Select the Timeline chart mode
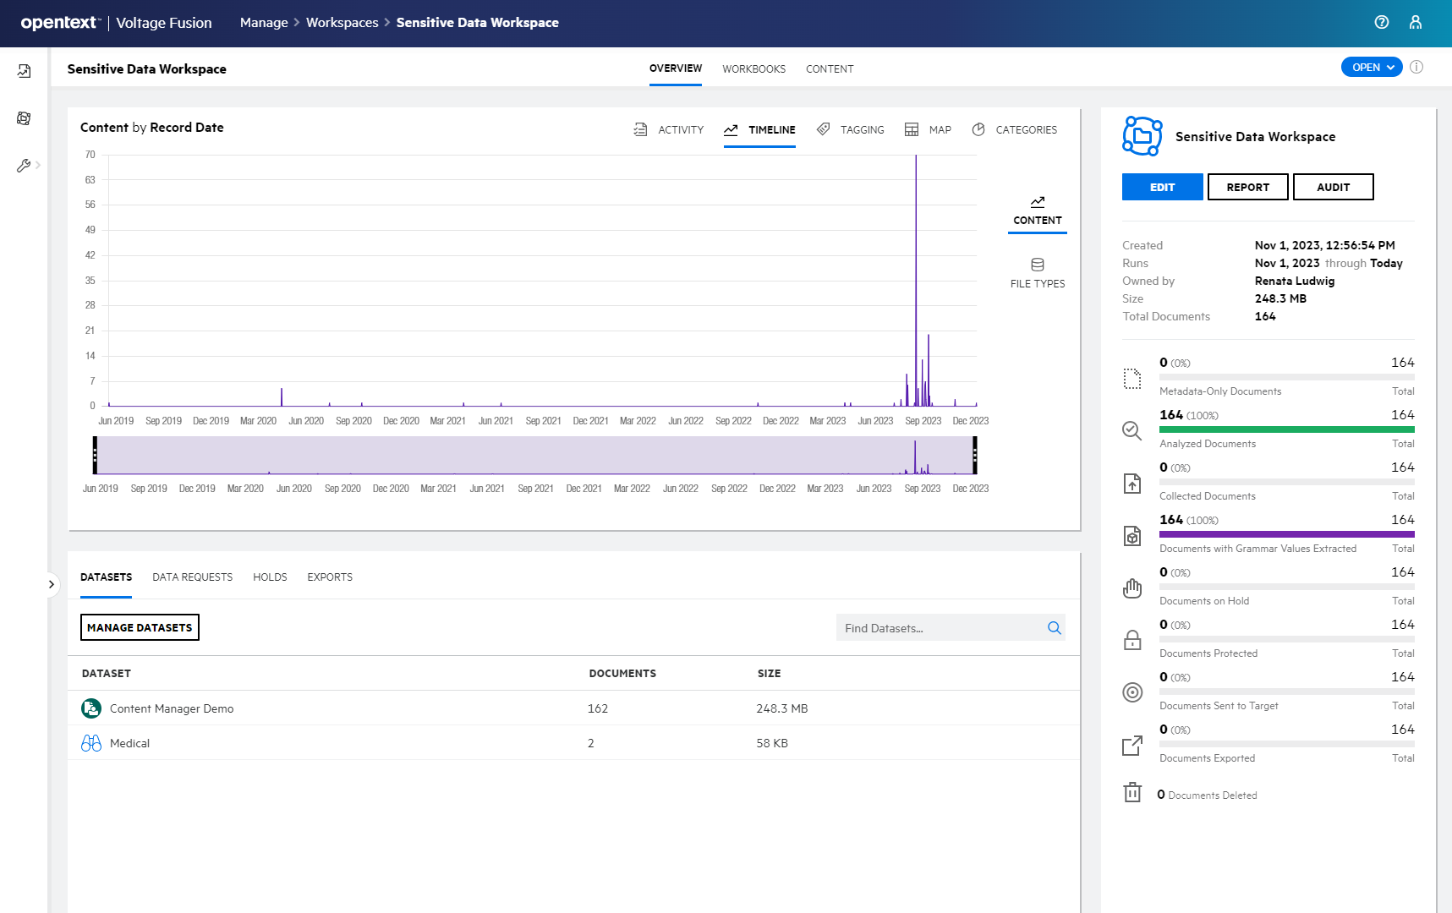 [759, 129]
